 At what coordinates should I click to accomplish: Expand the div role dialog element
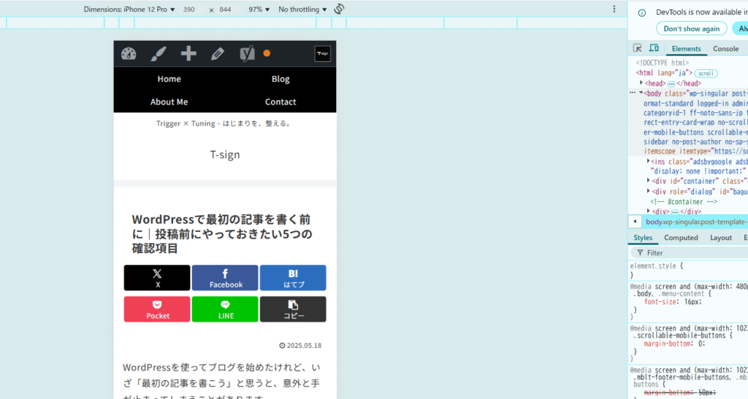click(x=649, y=191)
